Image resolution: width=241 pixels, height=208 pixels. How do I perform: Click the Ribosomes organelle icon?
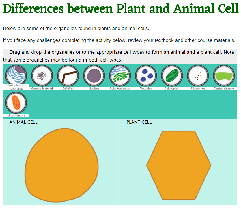pyautogui.click(x=198, y=75)
